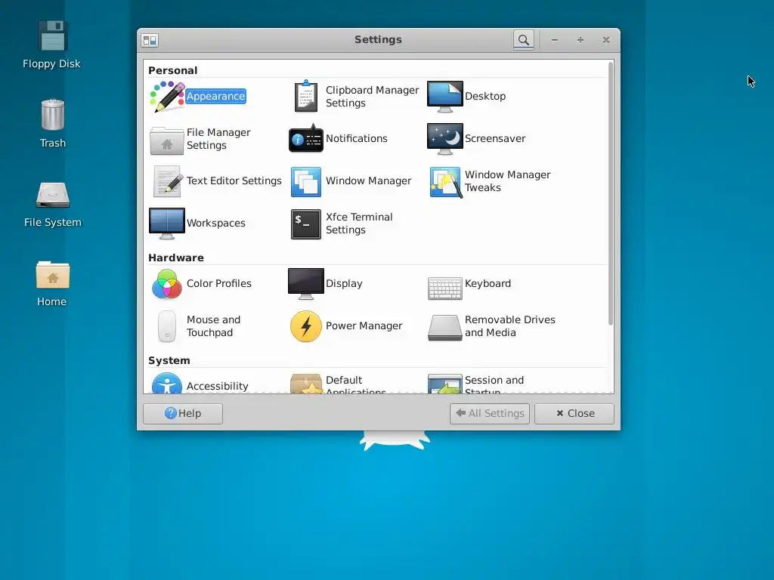Open the Workspaces icon
This screenshot has height=580, width=774.
click(x=167, y=224)
